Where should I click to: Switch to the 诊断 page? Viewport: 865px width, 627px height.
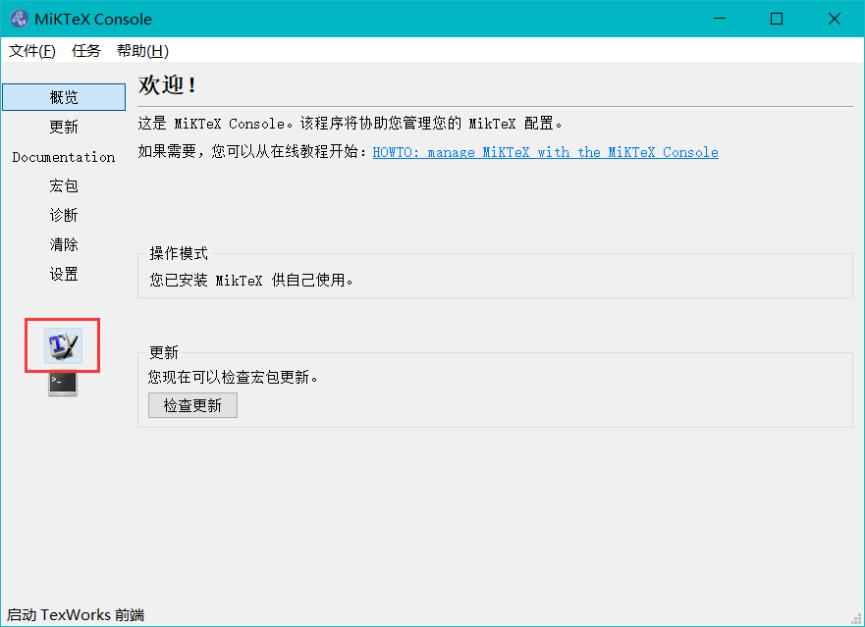[x=64, y=215]
